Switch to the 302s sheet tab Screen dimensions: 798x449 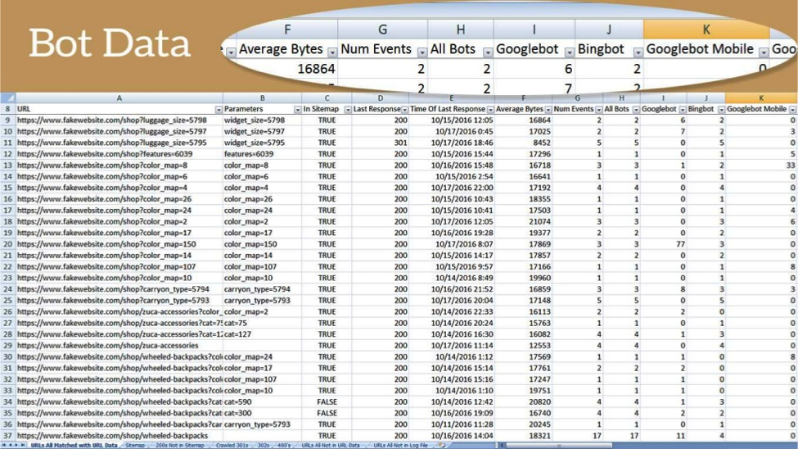pyautogui.click(x=263, y=445)
